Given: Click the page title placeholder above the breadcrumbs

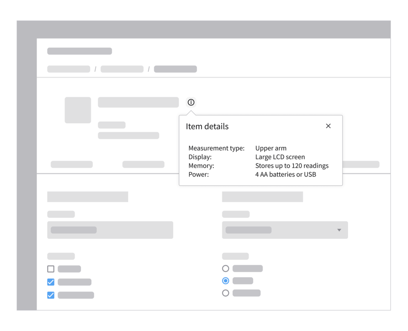Looking at the screenshot, I should 80,51.
